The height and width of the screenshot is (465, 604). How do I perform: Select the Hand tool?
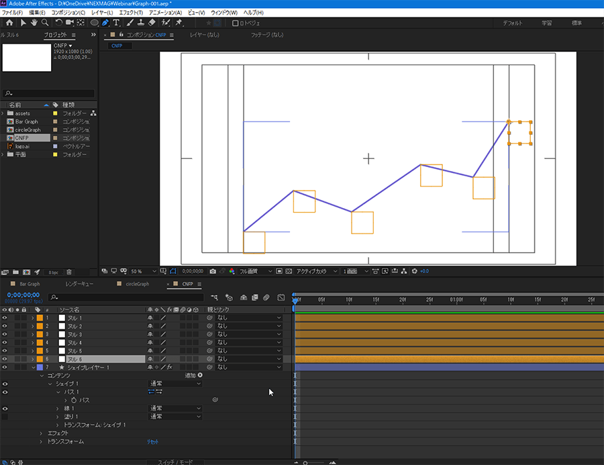click(x=34, y=22)
